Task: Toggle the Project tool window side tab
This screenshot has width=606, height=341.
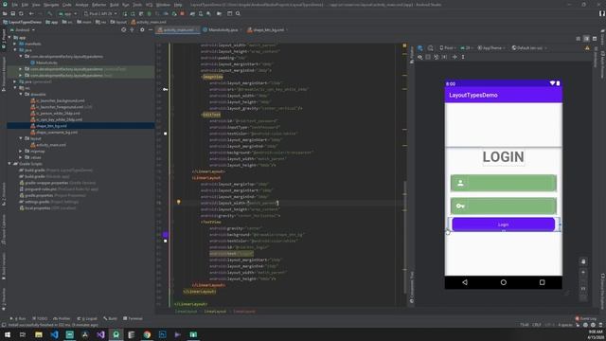Action: click(x=4, y=39)
